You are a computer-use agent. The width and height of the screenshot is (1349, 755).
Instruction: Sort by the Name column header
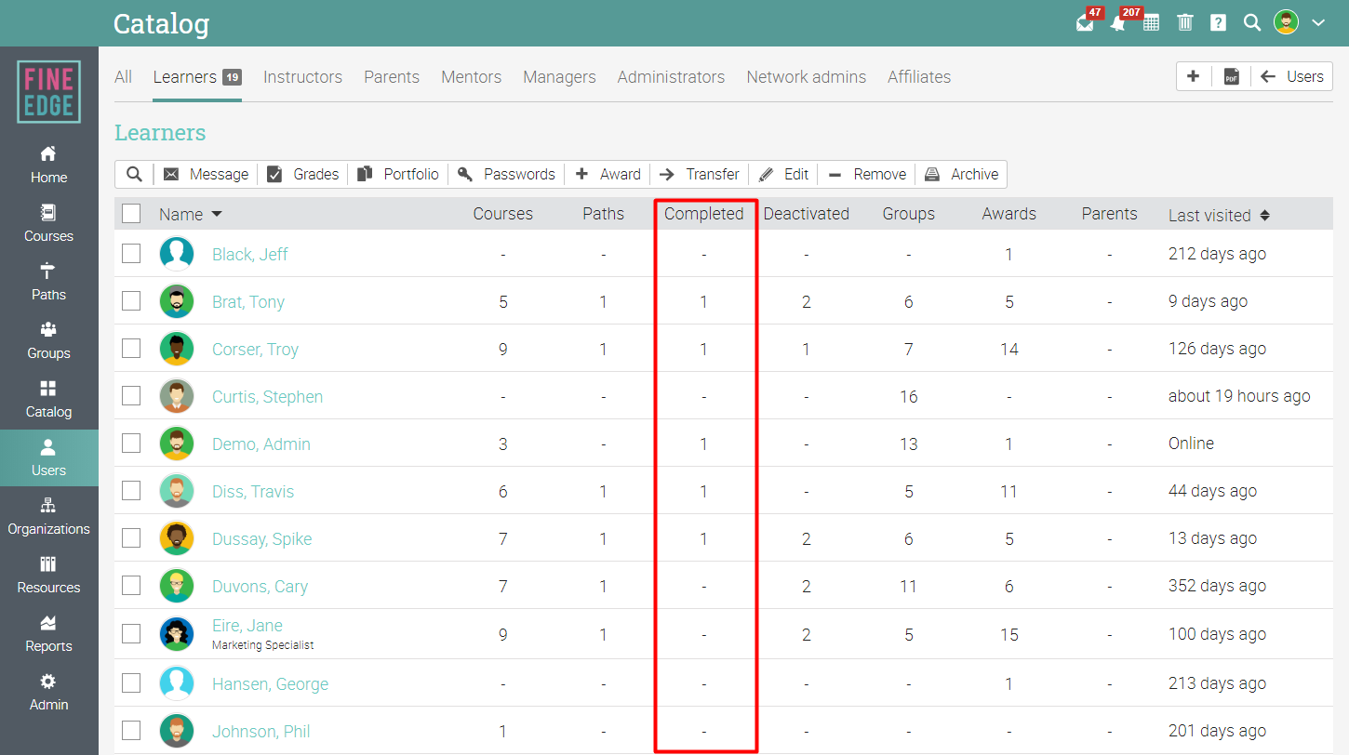point(191,215)
